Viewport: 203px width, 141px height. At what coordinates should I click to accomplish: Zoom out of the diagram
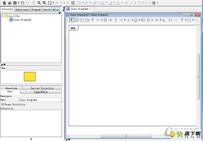[44, 3]
